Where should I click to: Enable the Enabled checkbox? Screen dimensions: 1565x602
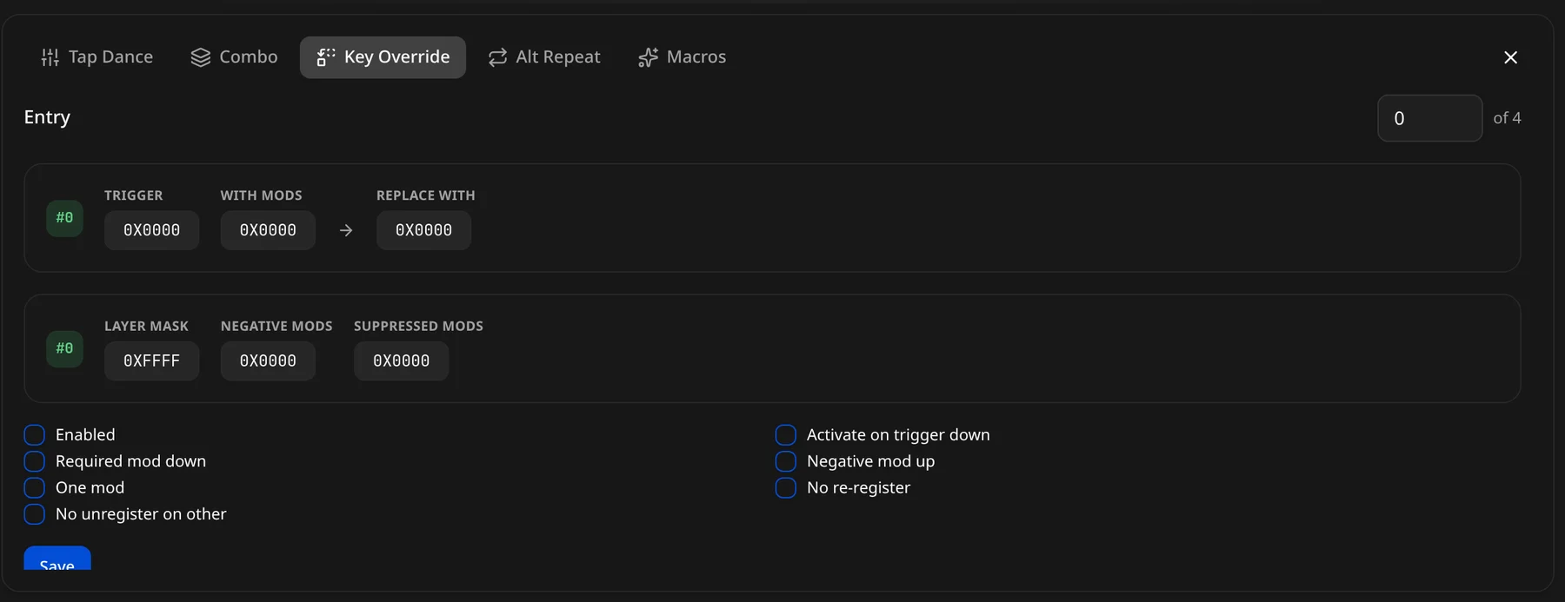coord(34,434)
